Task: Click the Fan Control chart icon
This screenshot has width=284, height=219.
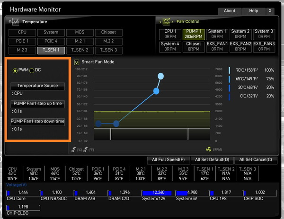Action: [x=166, y=22]
